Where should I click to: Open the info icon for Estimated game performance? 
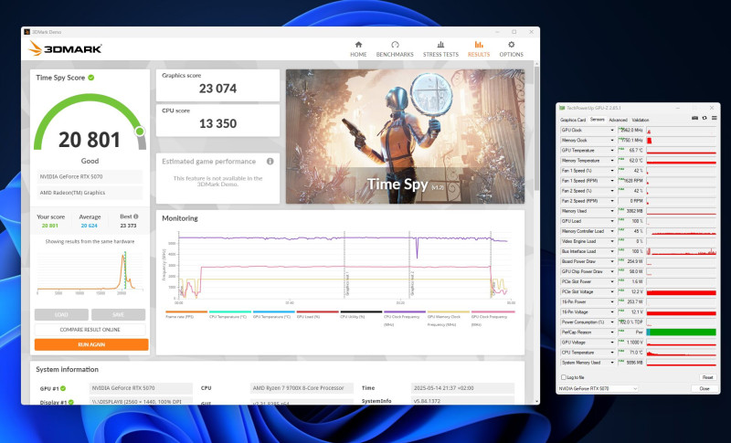(270, 161)
